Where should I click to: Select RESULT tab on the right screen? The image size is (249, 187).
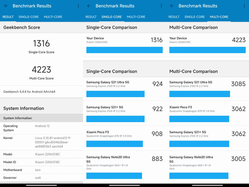click(174, 17)
